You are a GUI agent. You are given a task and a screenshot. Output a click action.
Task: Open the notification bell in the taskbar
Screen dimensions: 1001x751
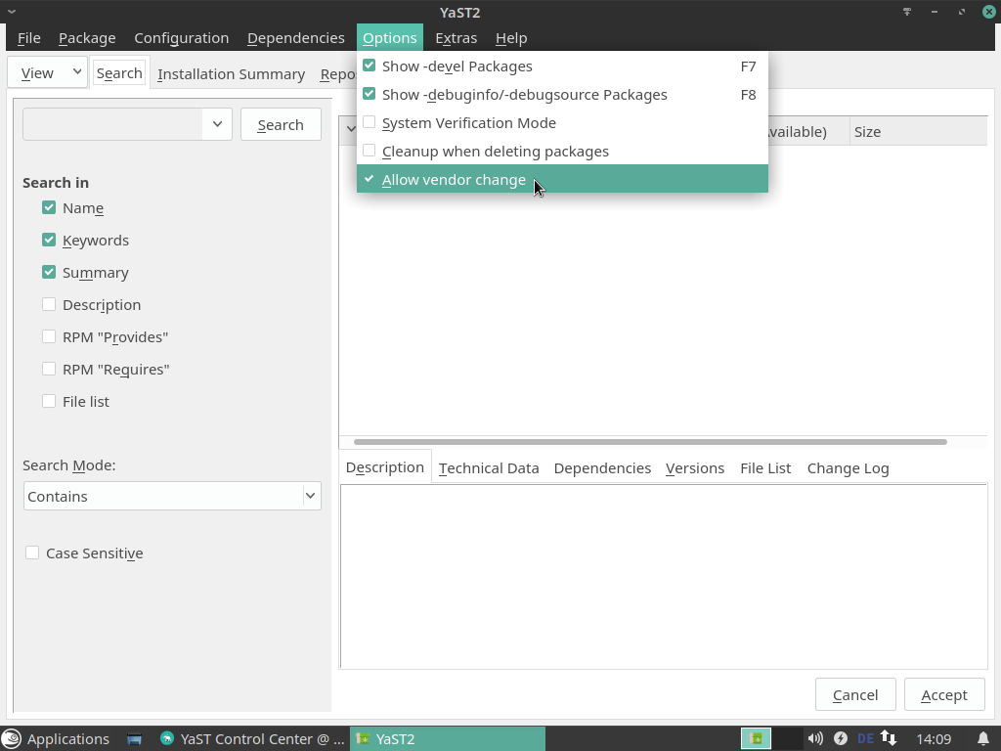click(x=983, y=739)
